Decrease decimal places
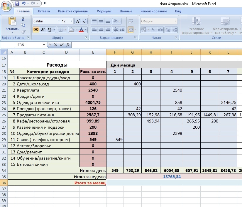This screenshot has height=207, width=242. (x=175, y=30)
